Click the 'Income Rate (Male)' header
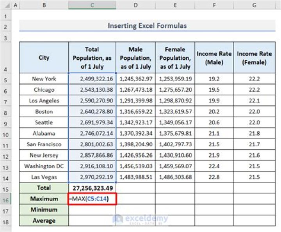The image size is (281, 232). point(214,58)
